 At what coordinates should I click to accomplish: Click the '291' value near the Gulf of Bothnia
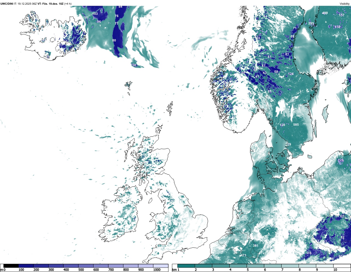311,23
